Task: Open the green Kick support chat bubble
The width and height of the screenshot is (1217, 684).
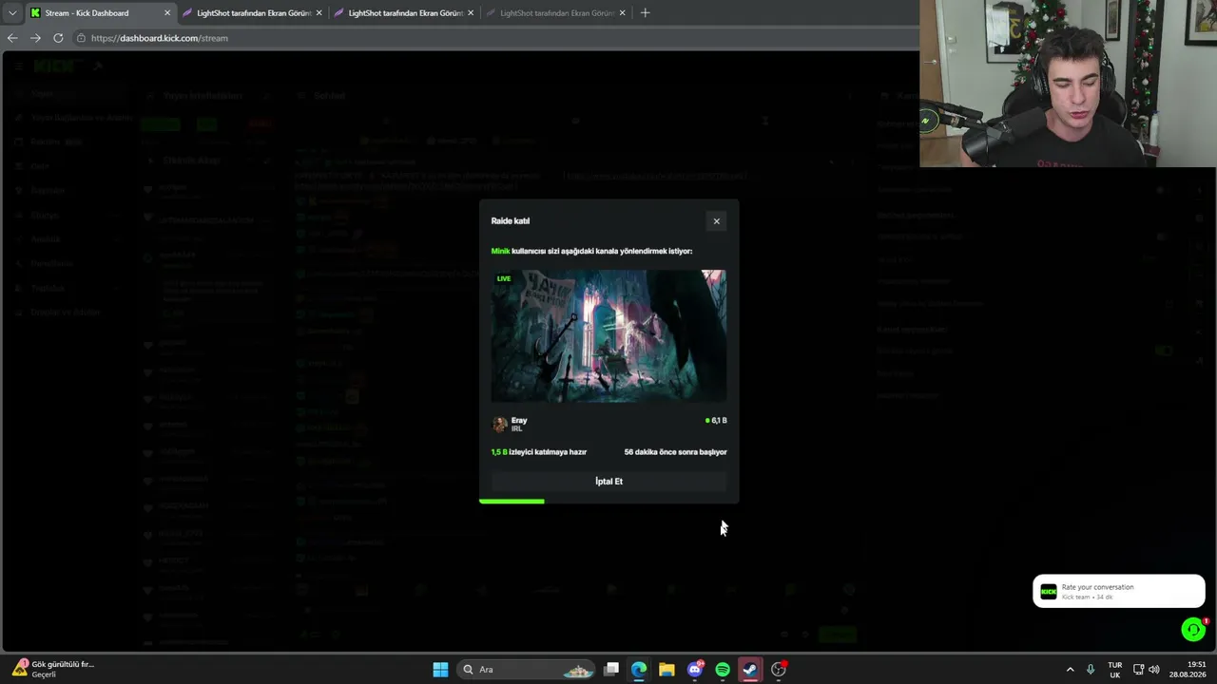Action: pos(1193,629)
